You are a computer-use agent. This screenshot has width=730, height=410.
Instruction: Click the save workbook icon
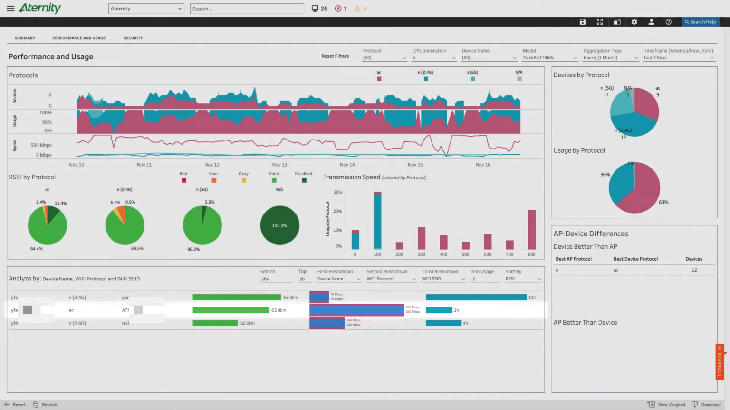(x=583, y=21)
